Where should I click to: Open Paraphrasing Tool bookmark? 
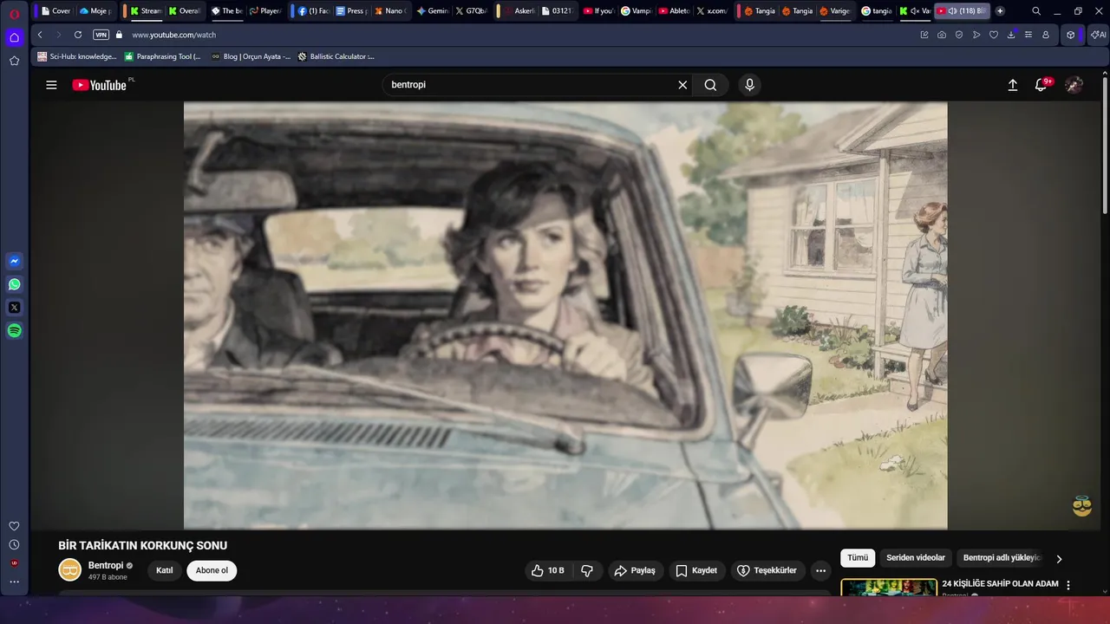[x=162, y=56]
